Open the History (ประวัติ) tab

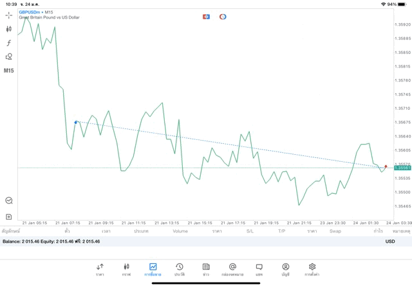tap(179, 269)
